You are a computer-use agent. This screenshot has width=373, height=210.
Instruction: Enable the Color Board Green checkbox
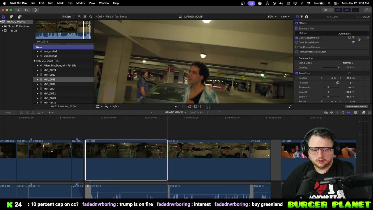coord(297,42)
